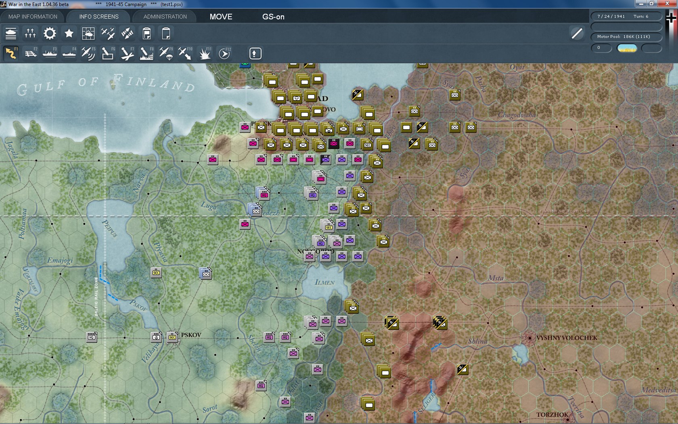Select F4 amphibious ship icon
Image resolution: width=678 pixels, height=424 pixels.
[x=69, y=53]
